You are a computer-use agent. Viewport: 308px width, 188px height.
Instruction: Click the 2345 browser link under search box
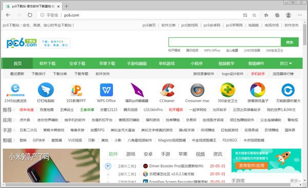click(x=252, y=50)
